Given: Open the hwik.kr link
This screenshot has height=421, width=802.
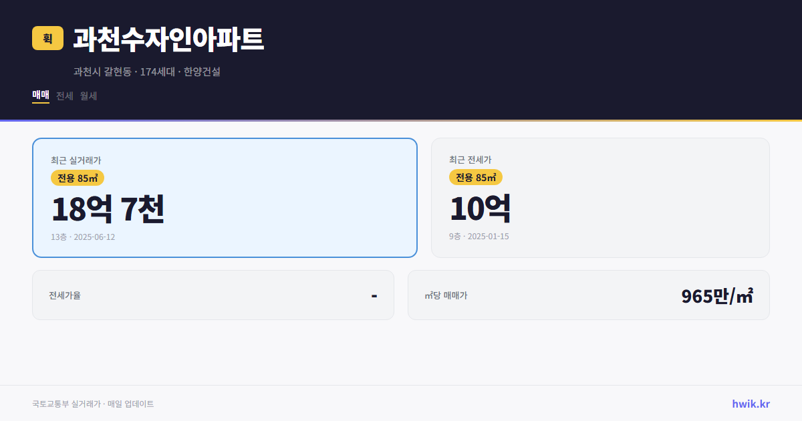Looking at the screenshot, I should click(x=750, y=403).
